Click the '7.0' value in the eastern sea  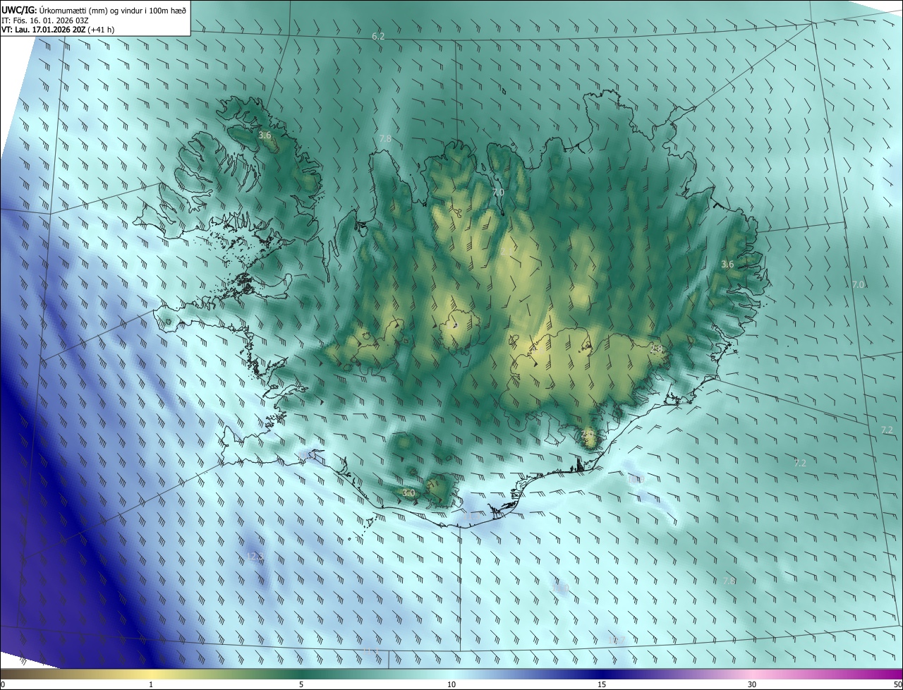[x=858, y=284]
